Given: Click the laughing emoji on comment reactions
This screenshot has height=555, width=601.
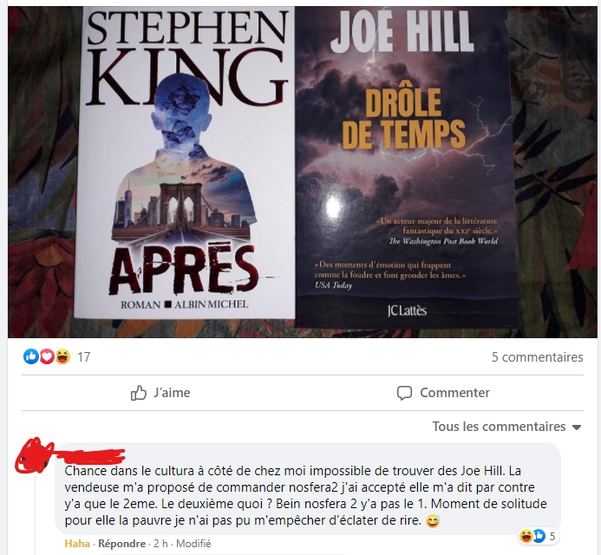Looking at the screenshot, I should click(x=526, y=536).
